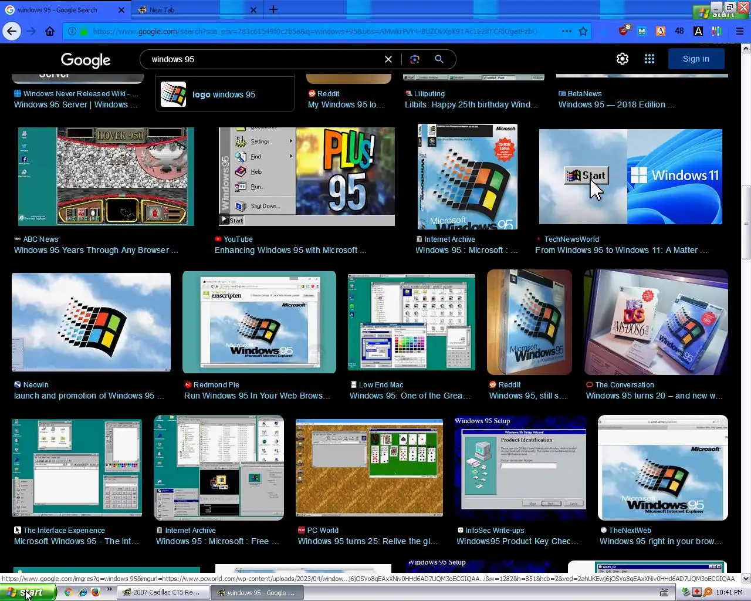Open The Conversation MS-DOS box thumbnail
This screenshot has height=601, width=751.
tap(656, 322)
